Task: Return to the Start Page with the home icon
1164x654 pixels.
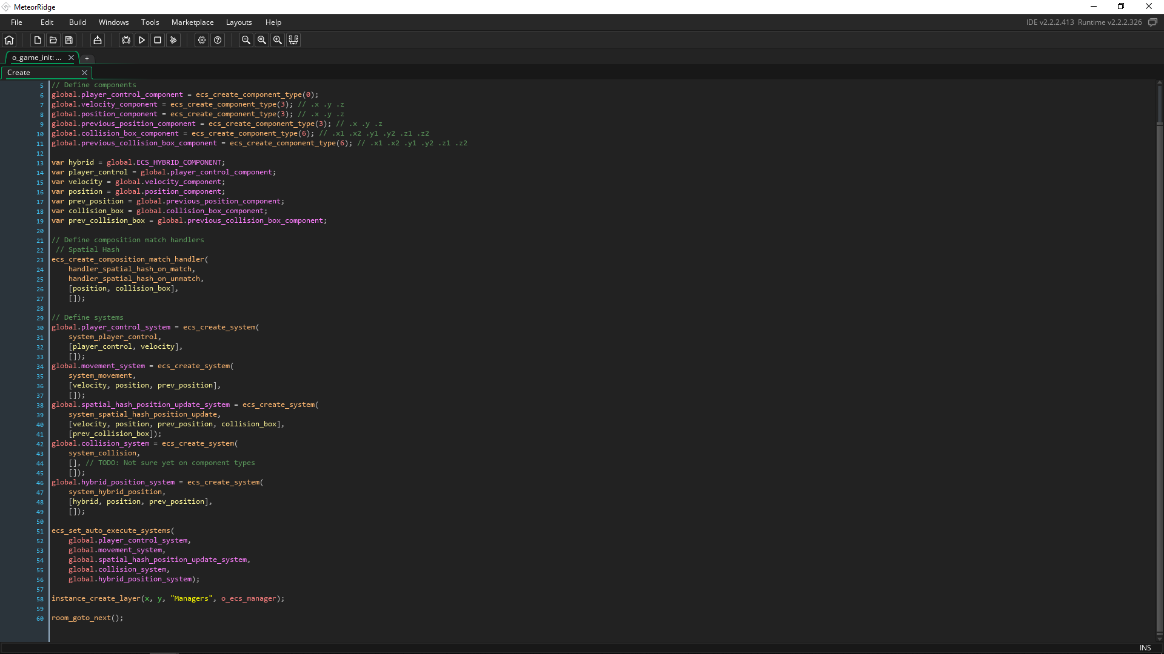Action: click(8, 40)
